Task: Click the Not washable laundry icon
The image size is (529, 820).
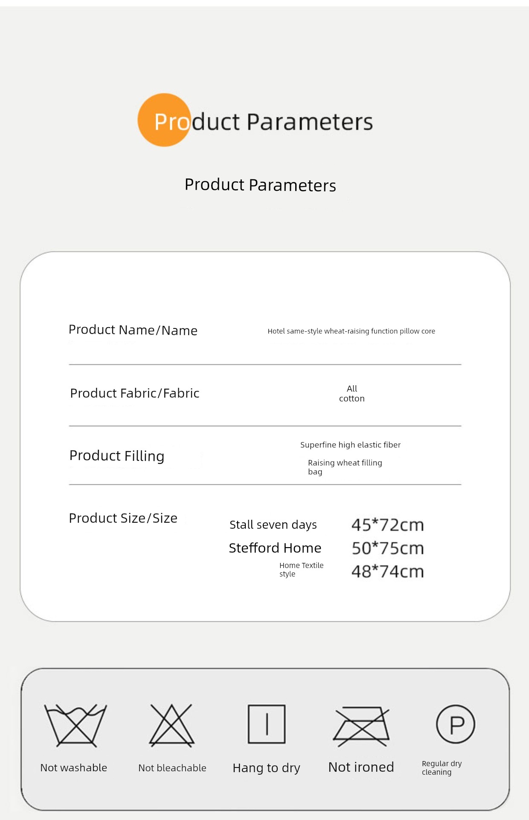Action: (76, 725)
